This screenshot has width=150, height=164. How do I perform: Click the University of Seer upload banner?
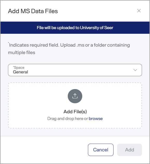(x=75, y=28)
